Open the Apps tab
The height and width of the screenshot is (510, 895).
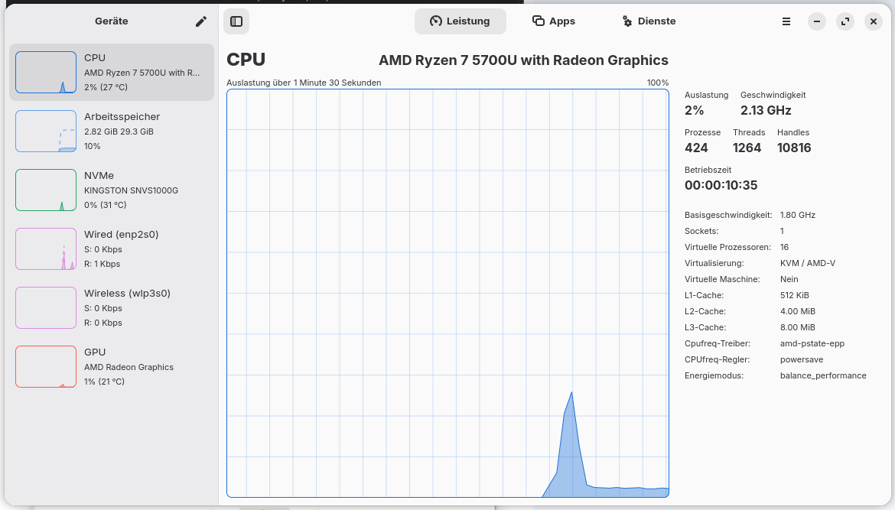point(553,21)
